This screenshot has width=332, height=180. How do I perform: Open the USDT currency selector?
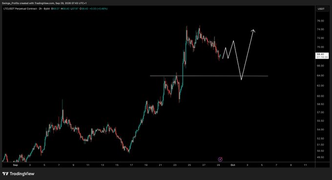tap(321, 9)
